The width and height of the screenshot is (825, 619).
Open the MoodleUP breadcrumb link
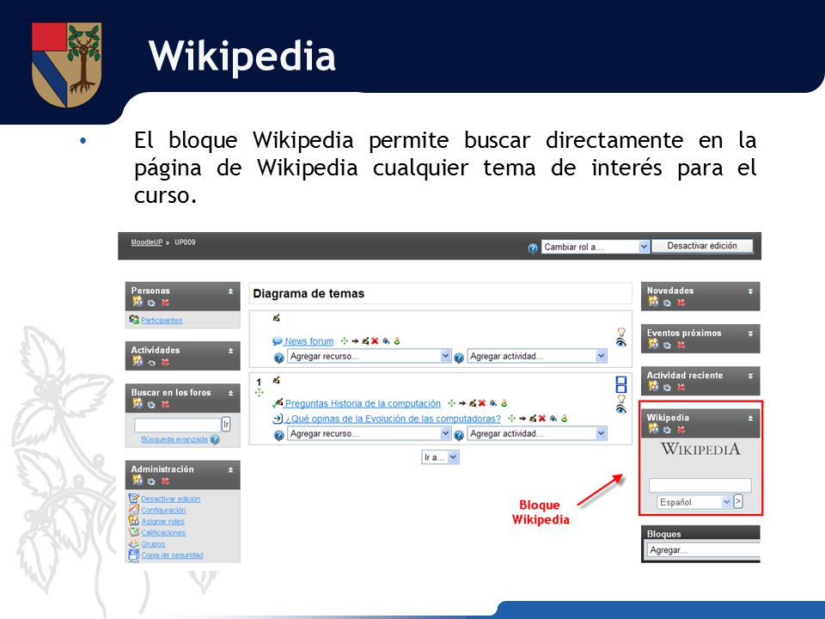tap(147, 242)
